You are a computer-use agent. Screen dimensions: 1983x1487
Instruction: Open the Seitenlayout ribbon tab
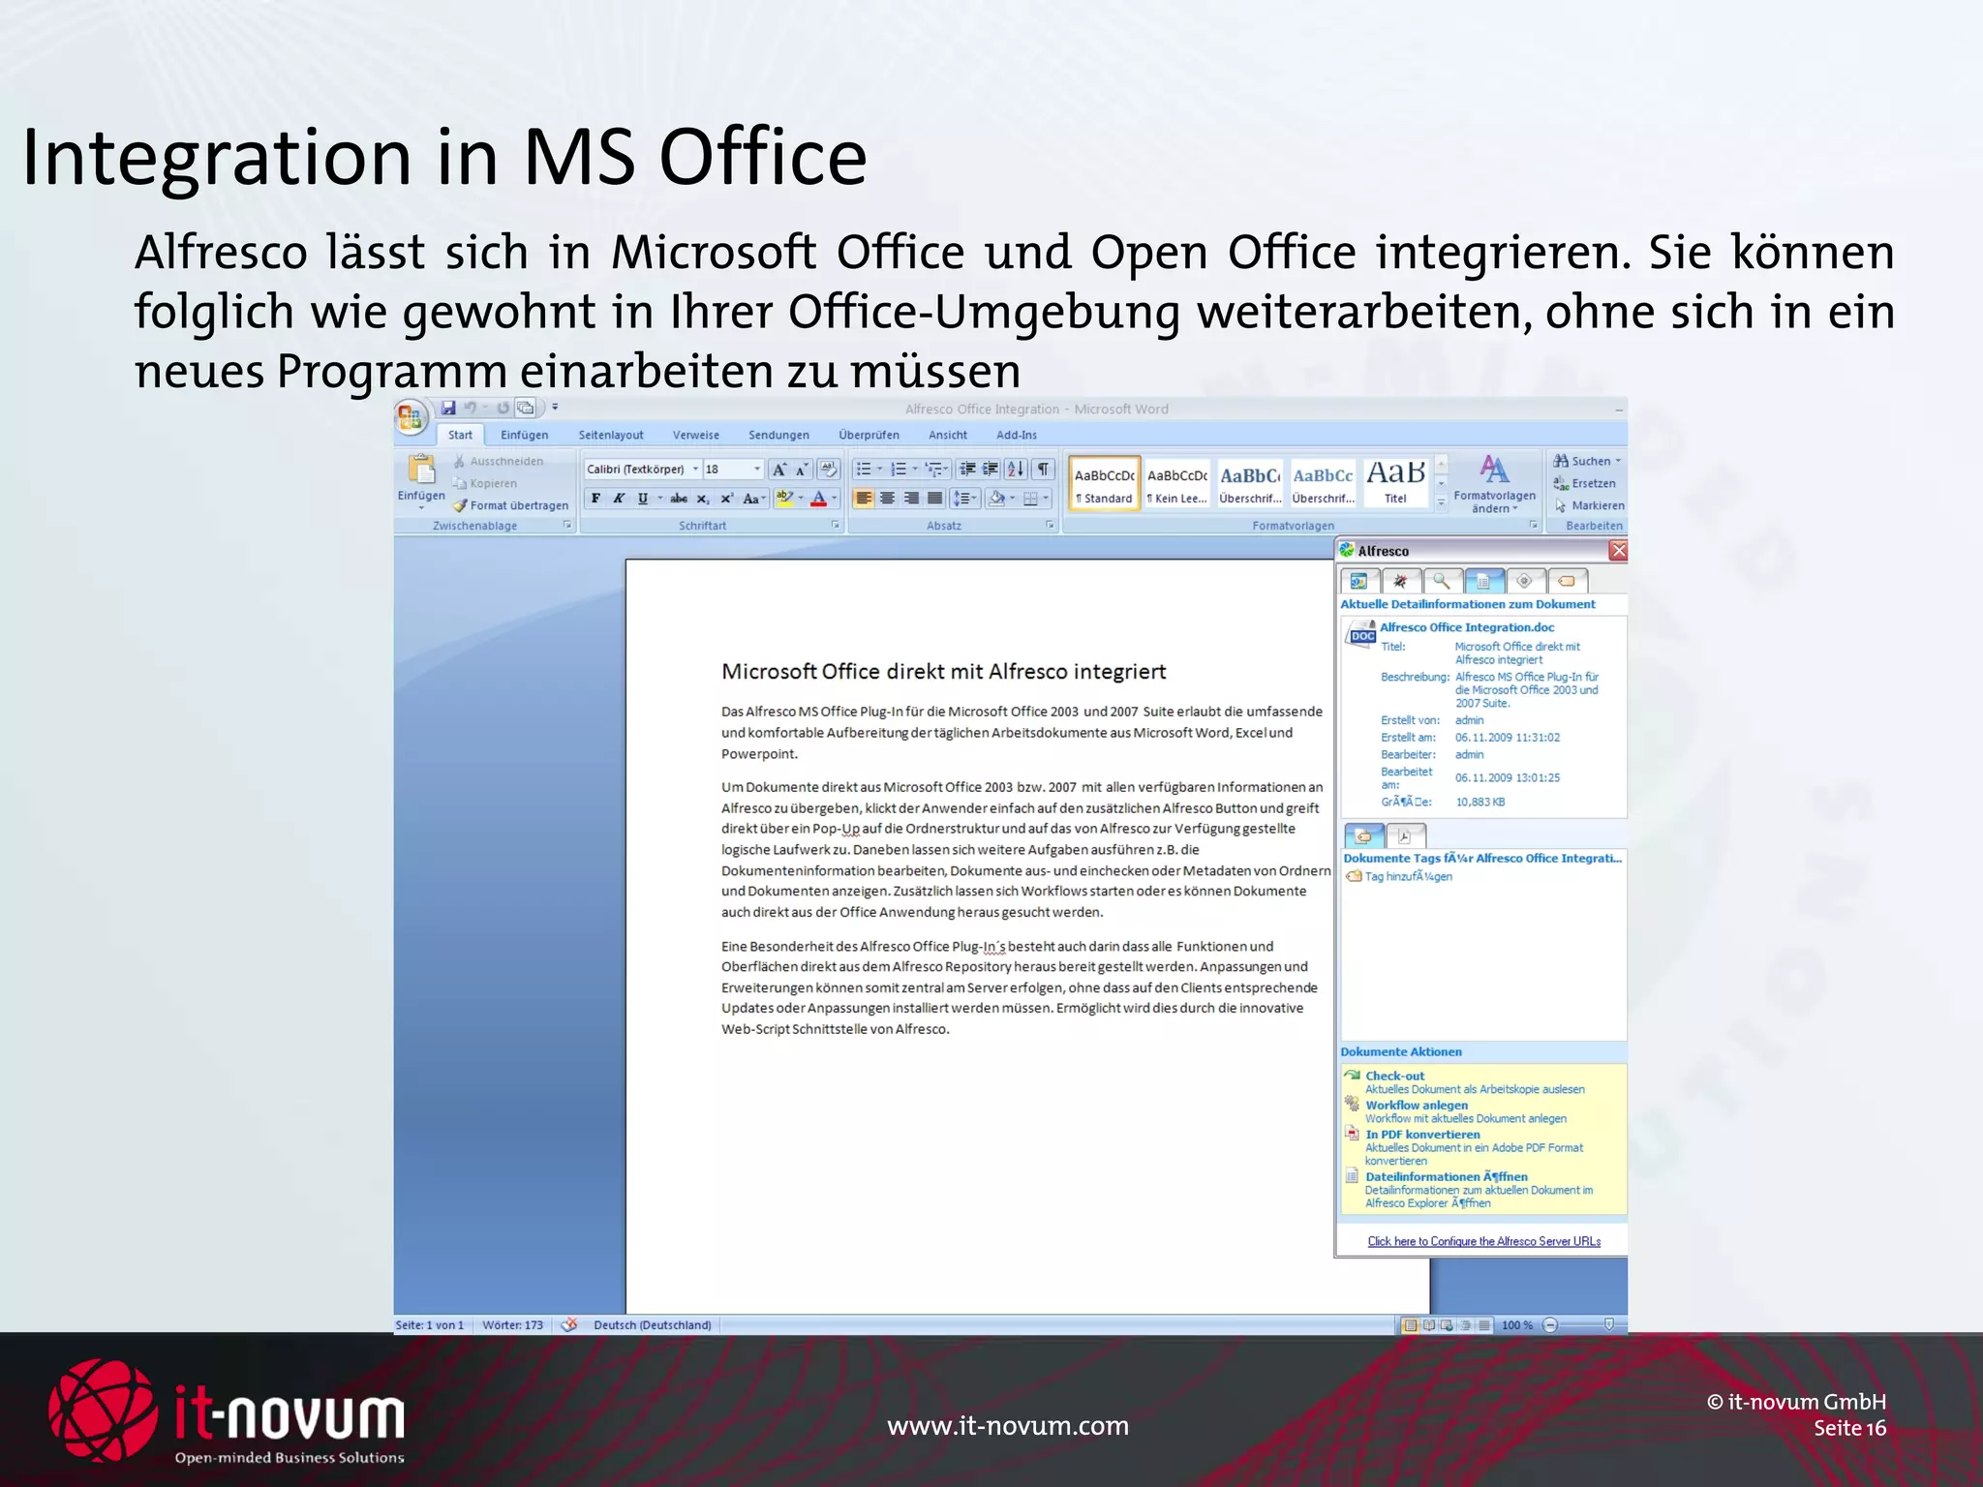[x=611, y=436]
